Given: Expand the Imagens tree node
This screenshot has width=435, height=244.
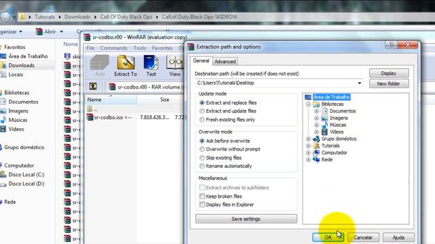Looking at the screenshot, I should 317,118.
